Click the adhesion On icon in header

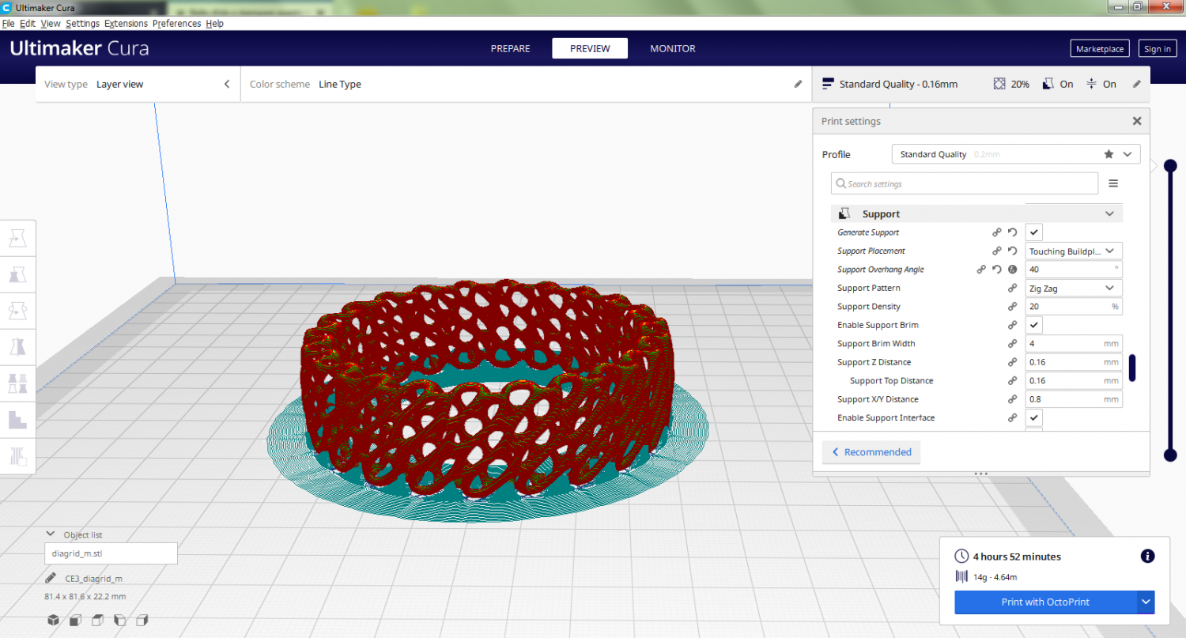pos(1091,84)
